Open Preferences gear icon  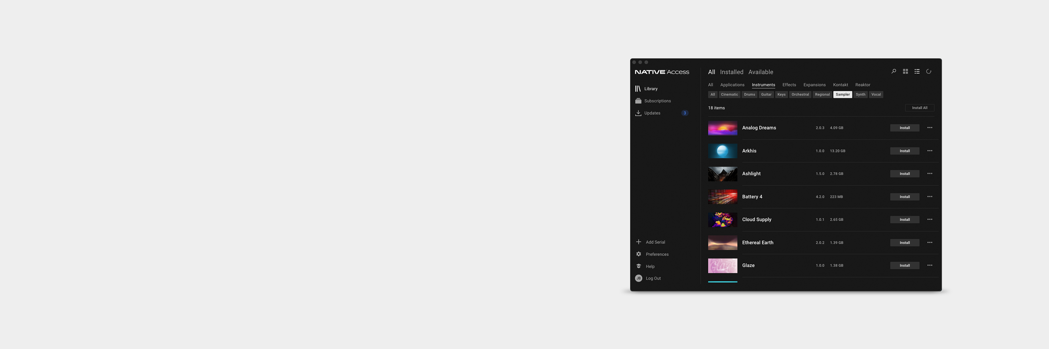pyautogui.click(x=638, y=254)
